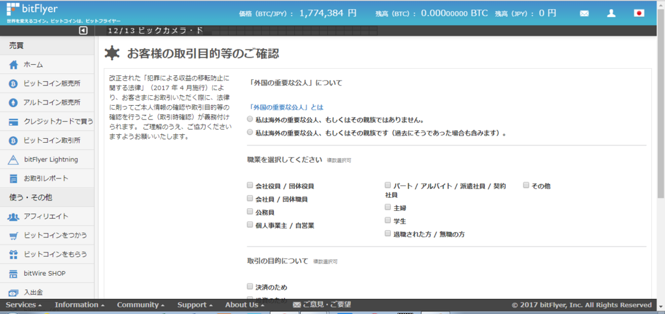Click Ethereum icon beside アルトコイン販売所
Viewport: 665px width, 314px height.
click(14, 103)
